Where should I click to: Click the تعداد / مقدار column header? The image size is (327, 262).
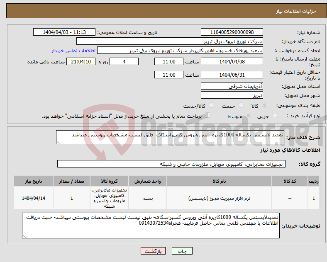(x=71, y=181)
